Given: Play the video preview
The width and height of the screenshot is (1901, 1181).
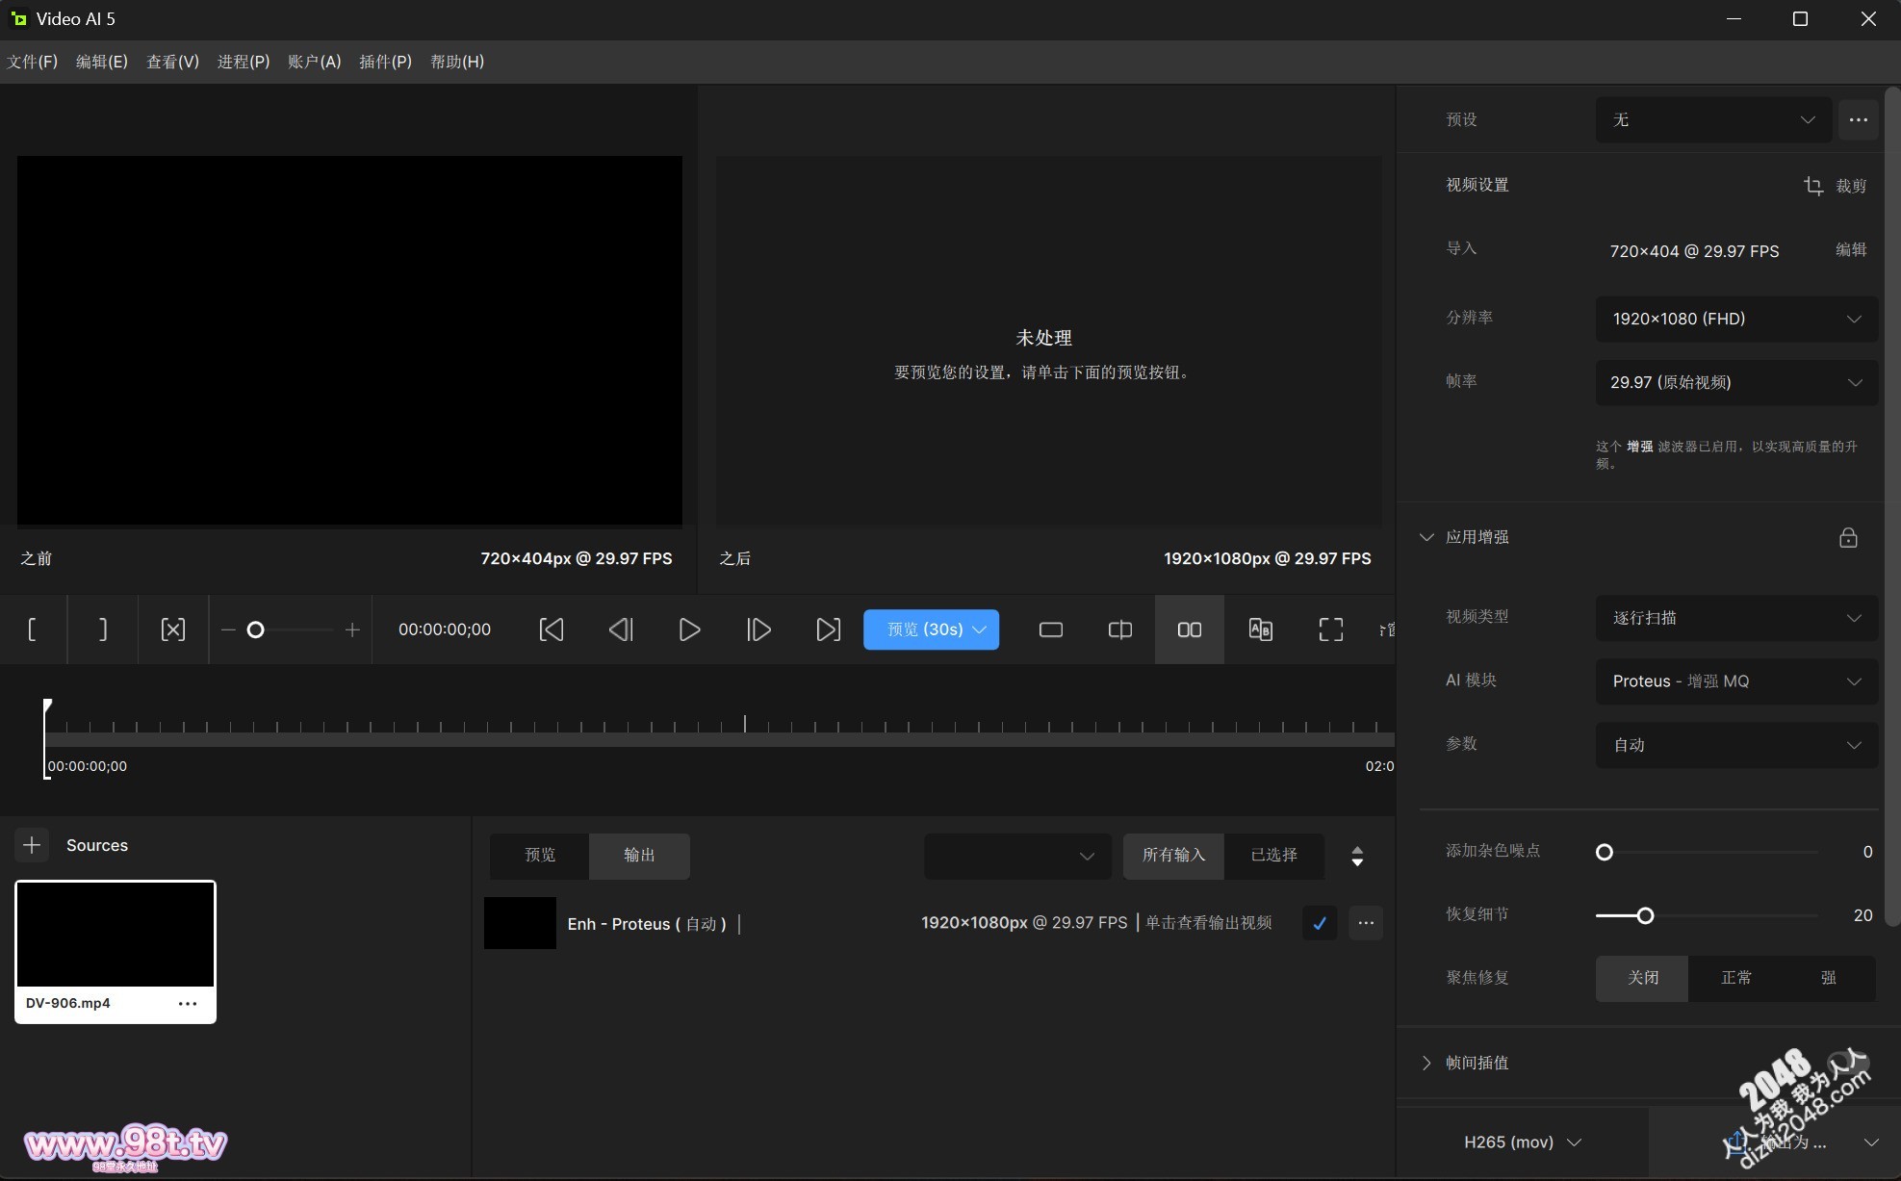Looking at the screenshot, I should tap(689, 629).
